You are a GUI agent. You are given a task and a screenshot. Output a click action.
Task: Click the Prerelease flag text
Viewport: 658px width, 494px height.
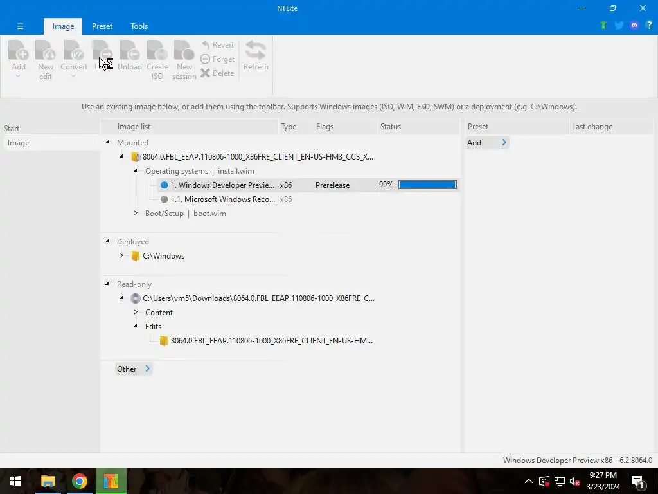[332, 185]
